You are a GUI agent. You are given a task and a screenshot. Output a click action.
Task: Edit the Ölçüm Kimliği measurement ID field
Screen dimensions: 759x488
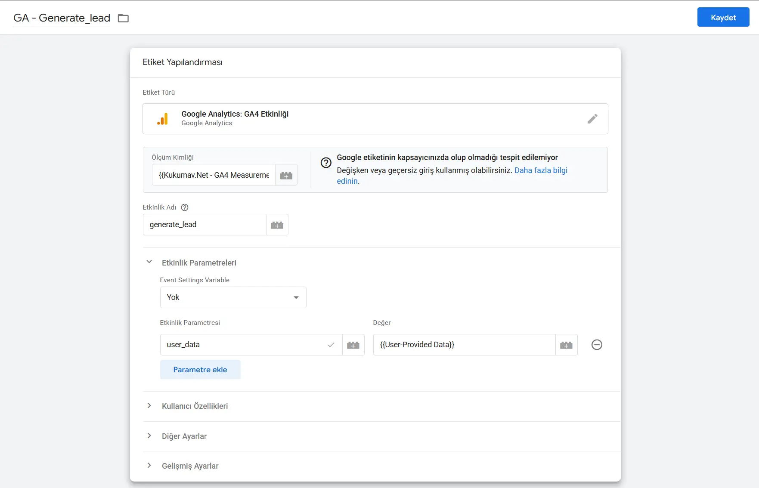pyautogui.click(x=214, y=175)
